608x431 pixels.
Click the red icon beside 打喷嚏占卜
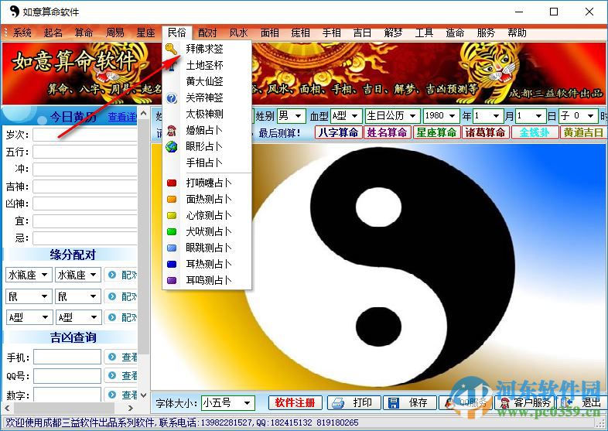tap(172, 183)
